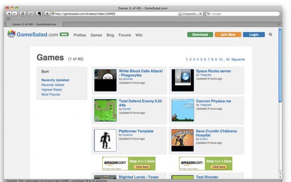Sort by Highest Rated
Image resolution: width=291 pixels, height=182 pixels.
[x=51, y=90]
